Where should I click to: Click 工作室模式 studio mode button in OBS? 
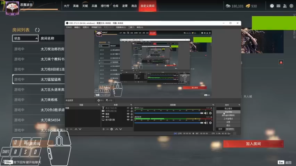228,119
